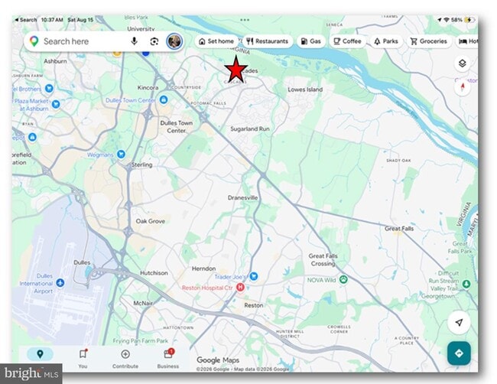Go back to Search app
Screen dimensions: 497x384
click(26, 20)
